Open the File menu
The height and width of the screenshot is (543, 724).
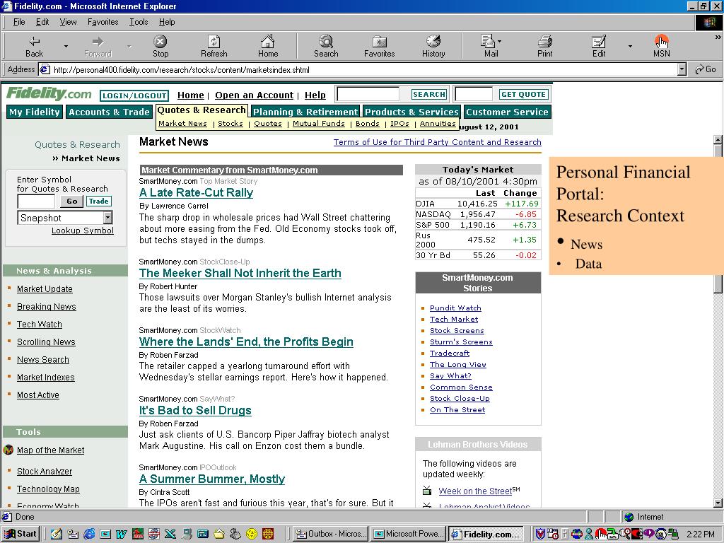[19, 22]
